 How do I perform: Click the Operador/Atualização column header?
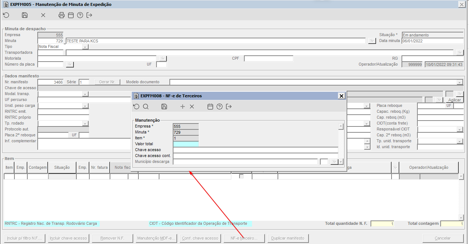pyautogui.click(x=429, y=167)
